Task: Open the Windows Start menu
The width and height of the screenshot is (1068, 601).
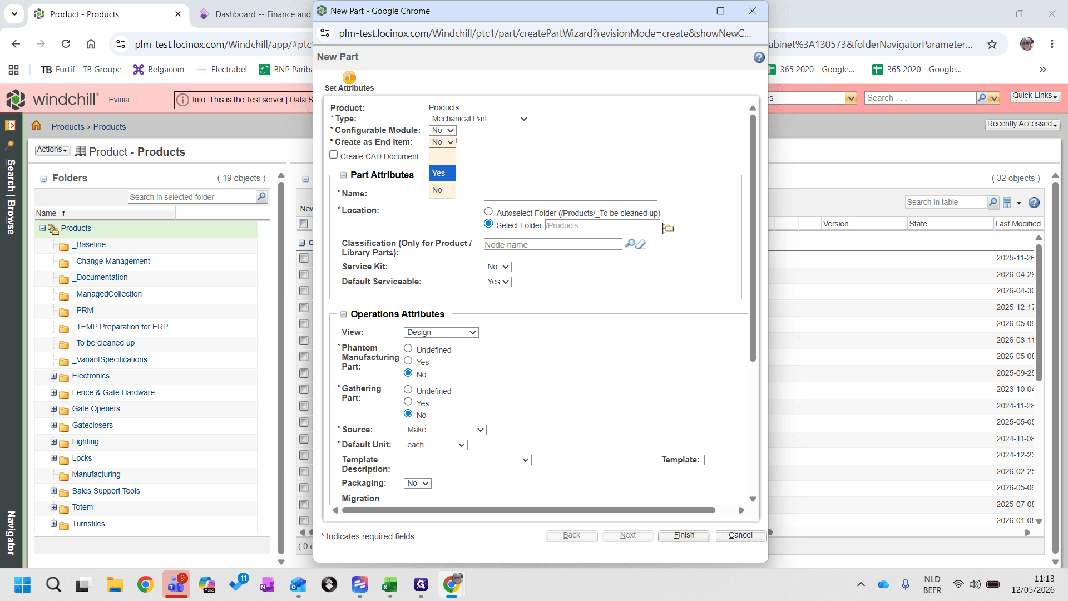Action: click(x=23, y=584)
